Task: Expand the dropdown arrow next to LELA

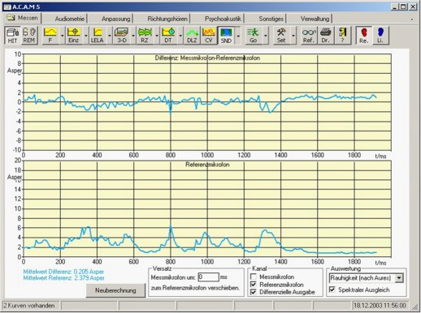Action: click(x=109, y=36)
